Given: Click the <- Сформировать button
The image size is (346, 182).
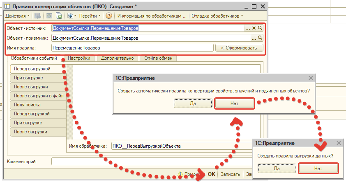Looking at the screenshot, I should [x=239, y=48].
